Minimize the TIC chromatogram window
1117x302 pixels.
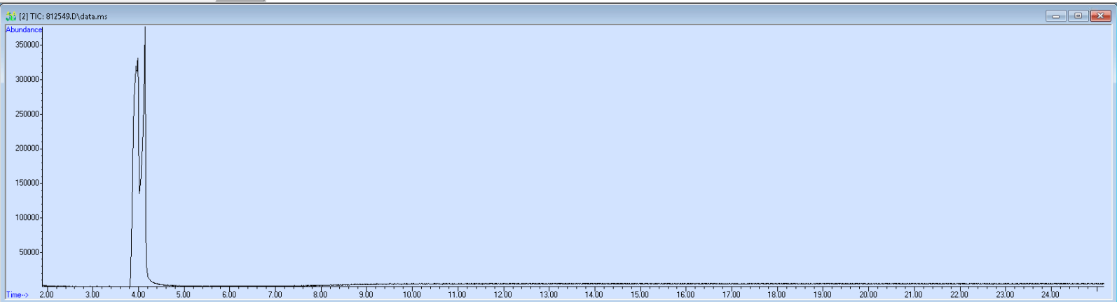coord(1056,16)
